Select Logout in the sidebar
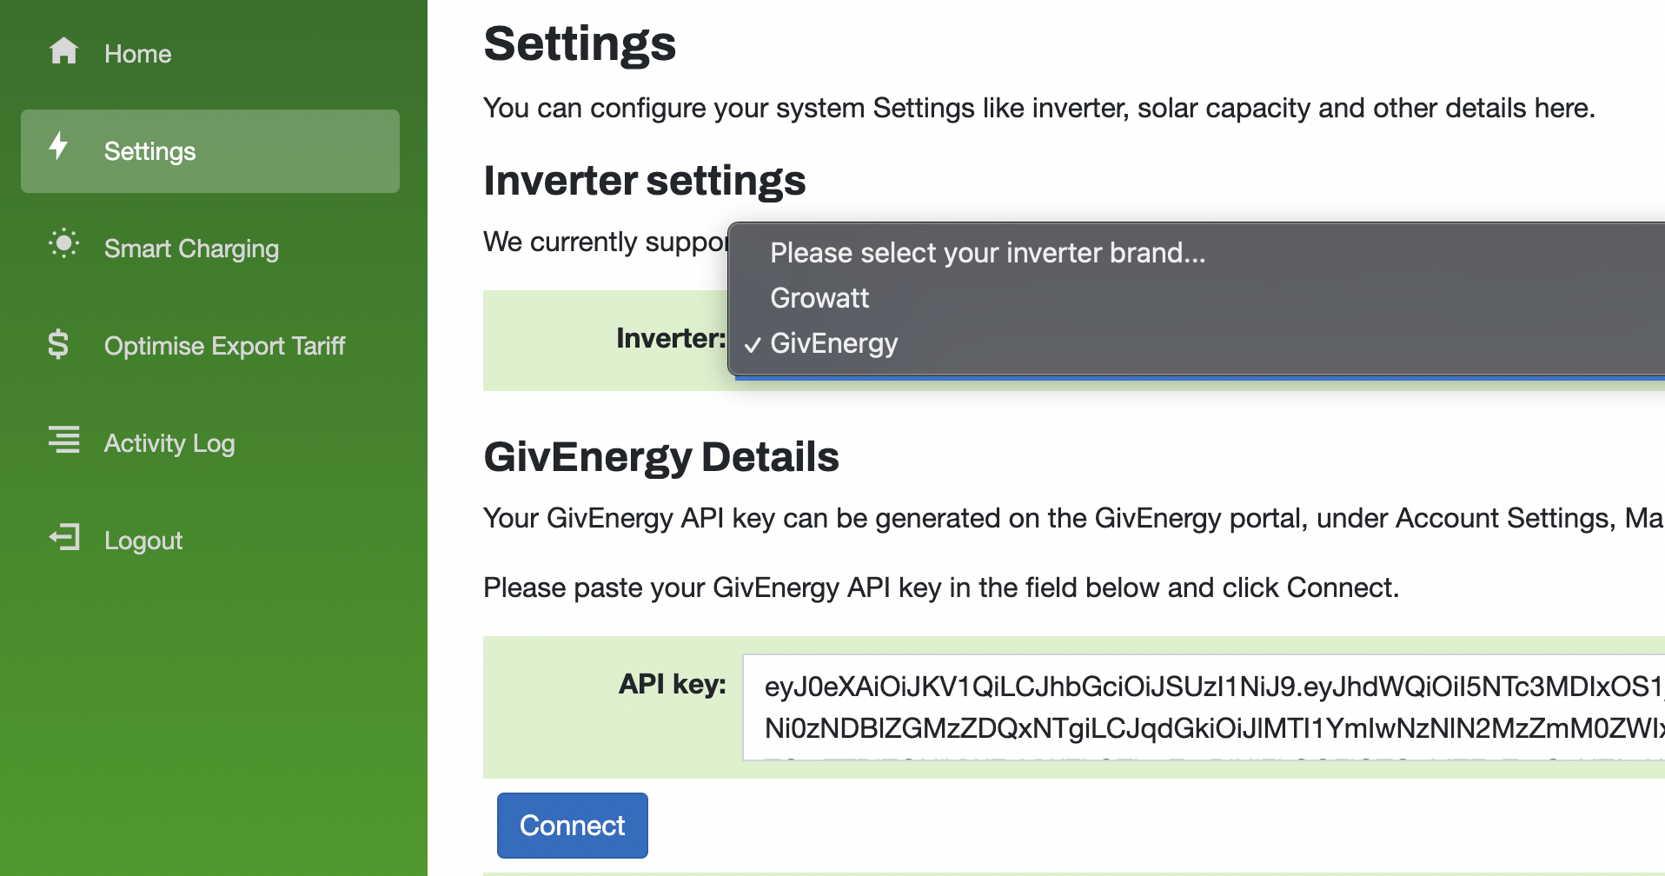Viewport: 1665px width, 876px height. (x=210, y=541)
